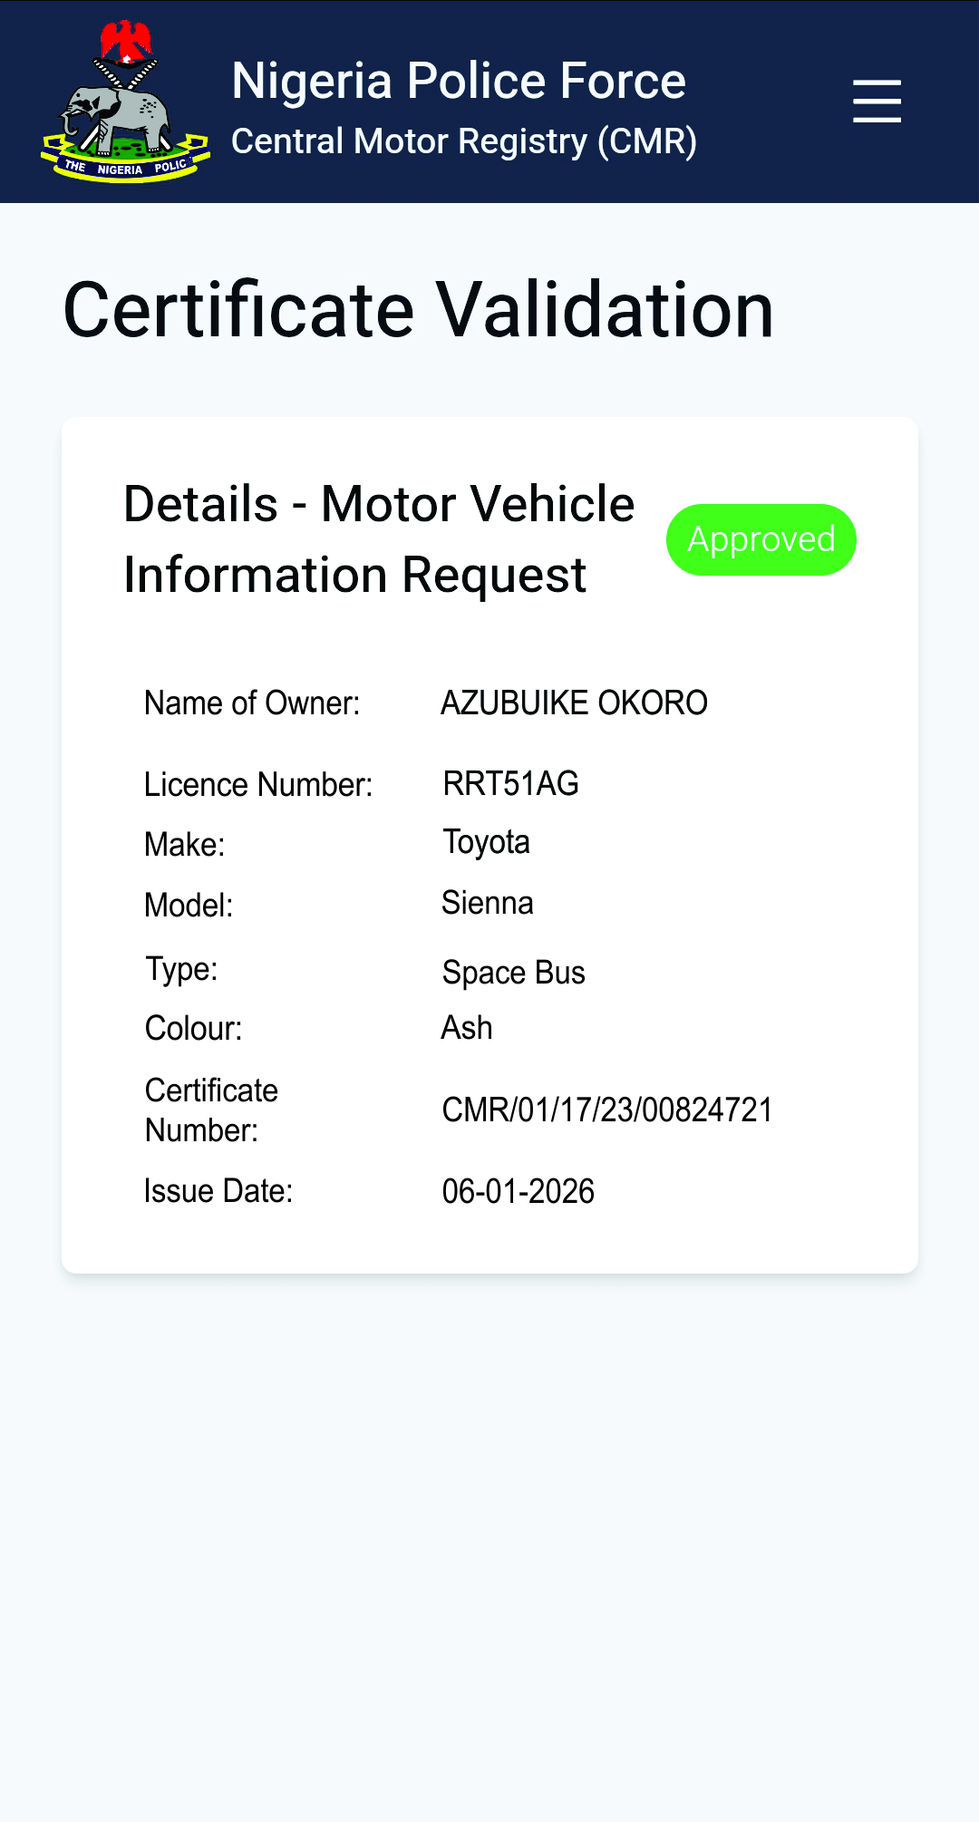The image size is (979, 1822).
Task: Select the owner name AZUBUIKE OKORO
Action: click(x=574, y=703)
